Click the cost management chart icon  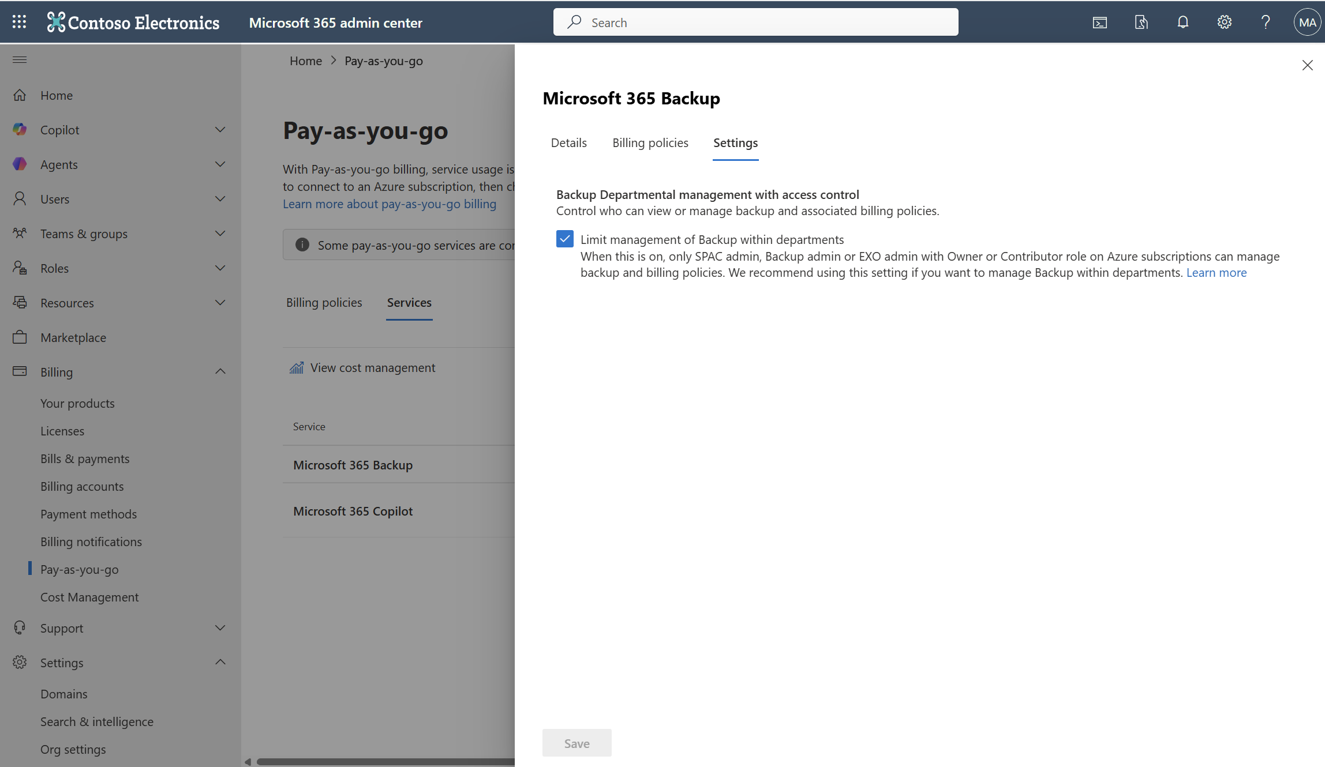tap(297, 368)
